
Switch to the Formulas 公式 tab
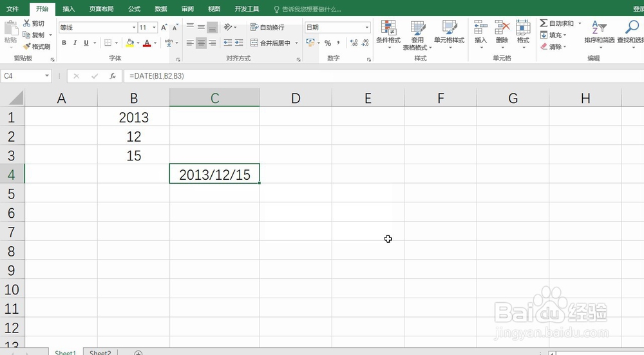coord(135,8)
